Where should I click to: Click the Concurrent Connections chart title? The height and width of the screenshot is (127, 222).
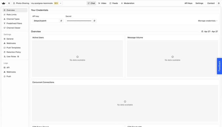pos(43,82)
